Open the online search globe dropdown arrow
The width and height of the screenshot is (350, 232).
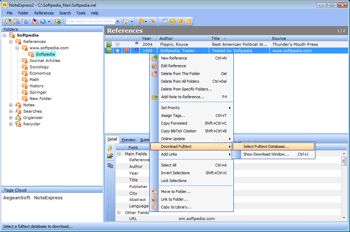click(49, 21)
